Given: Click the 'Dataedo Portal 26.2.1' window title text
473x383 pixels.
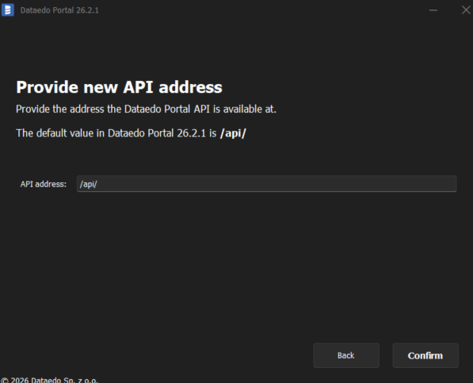Looking at the screenshot, I should coord(59,10).
